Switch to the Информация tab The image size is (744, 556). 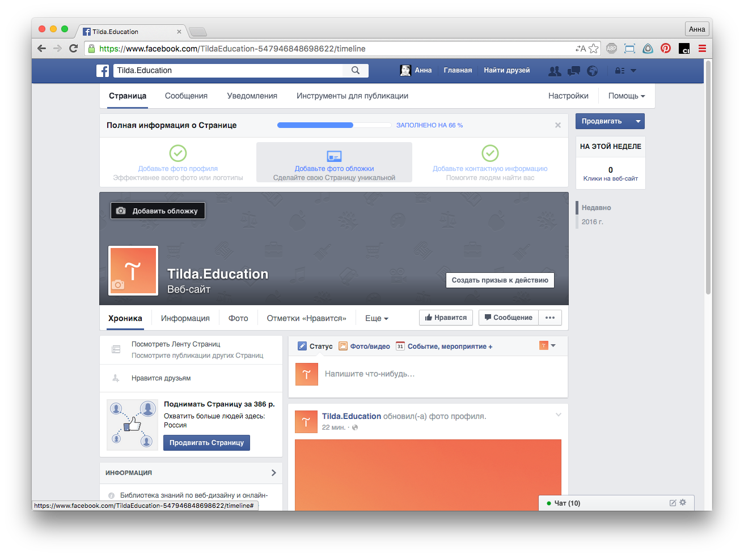pyautogui.click(x=185, y=318)
